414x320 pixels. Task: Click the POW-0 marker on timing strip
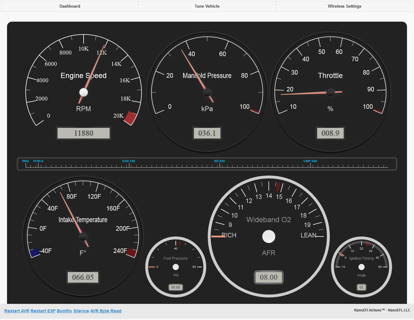point(38,161)
